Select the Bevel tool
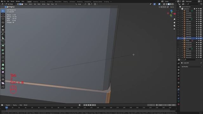This screenshot has width=203, height=114. tap(3, 54)
